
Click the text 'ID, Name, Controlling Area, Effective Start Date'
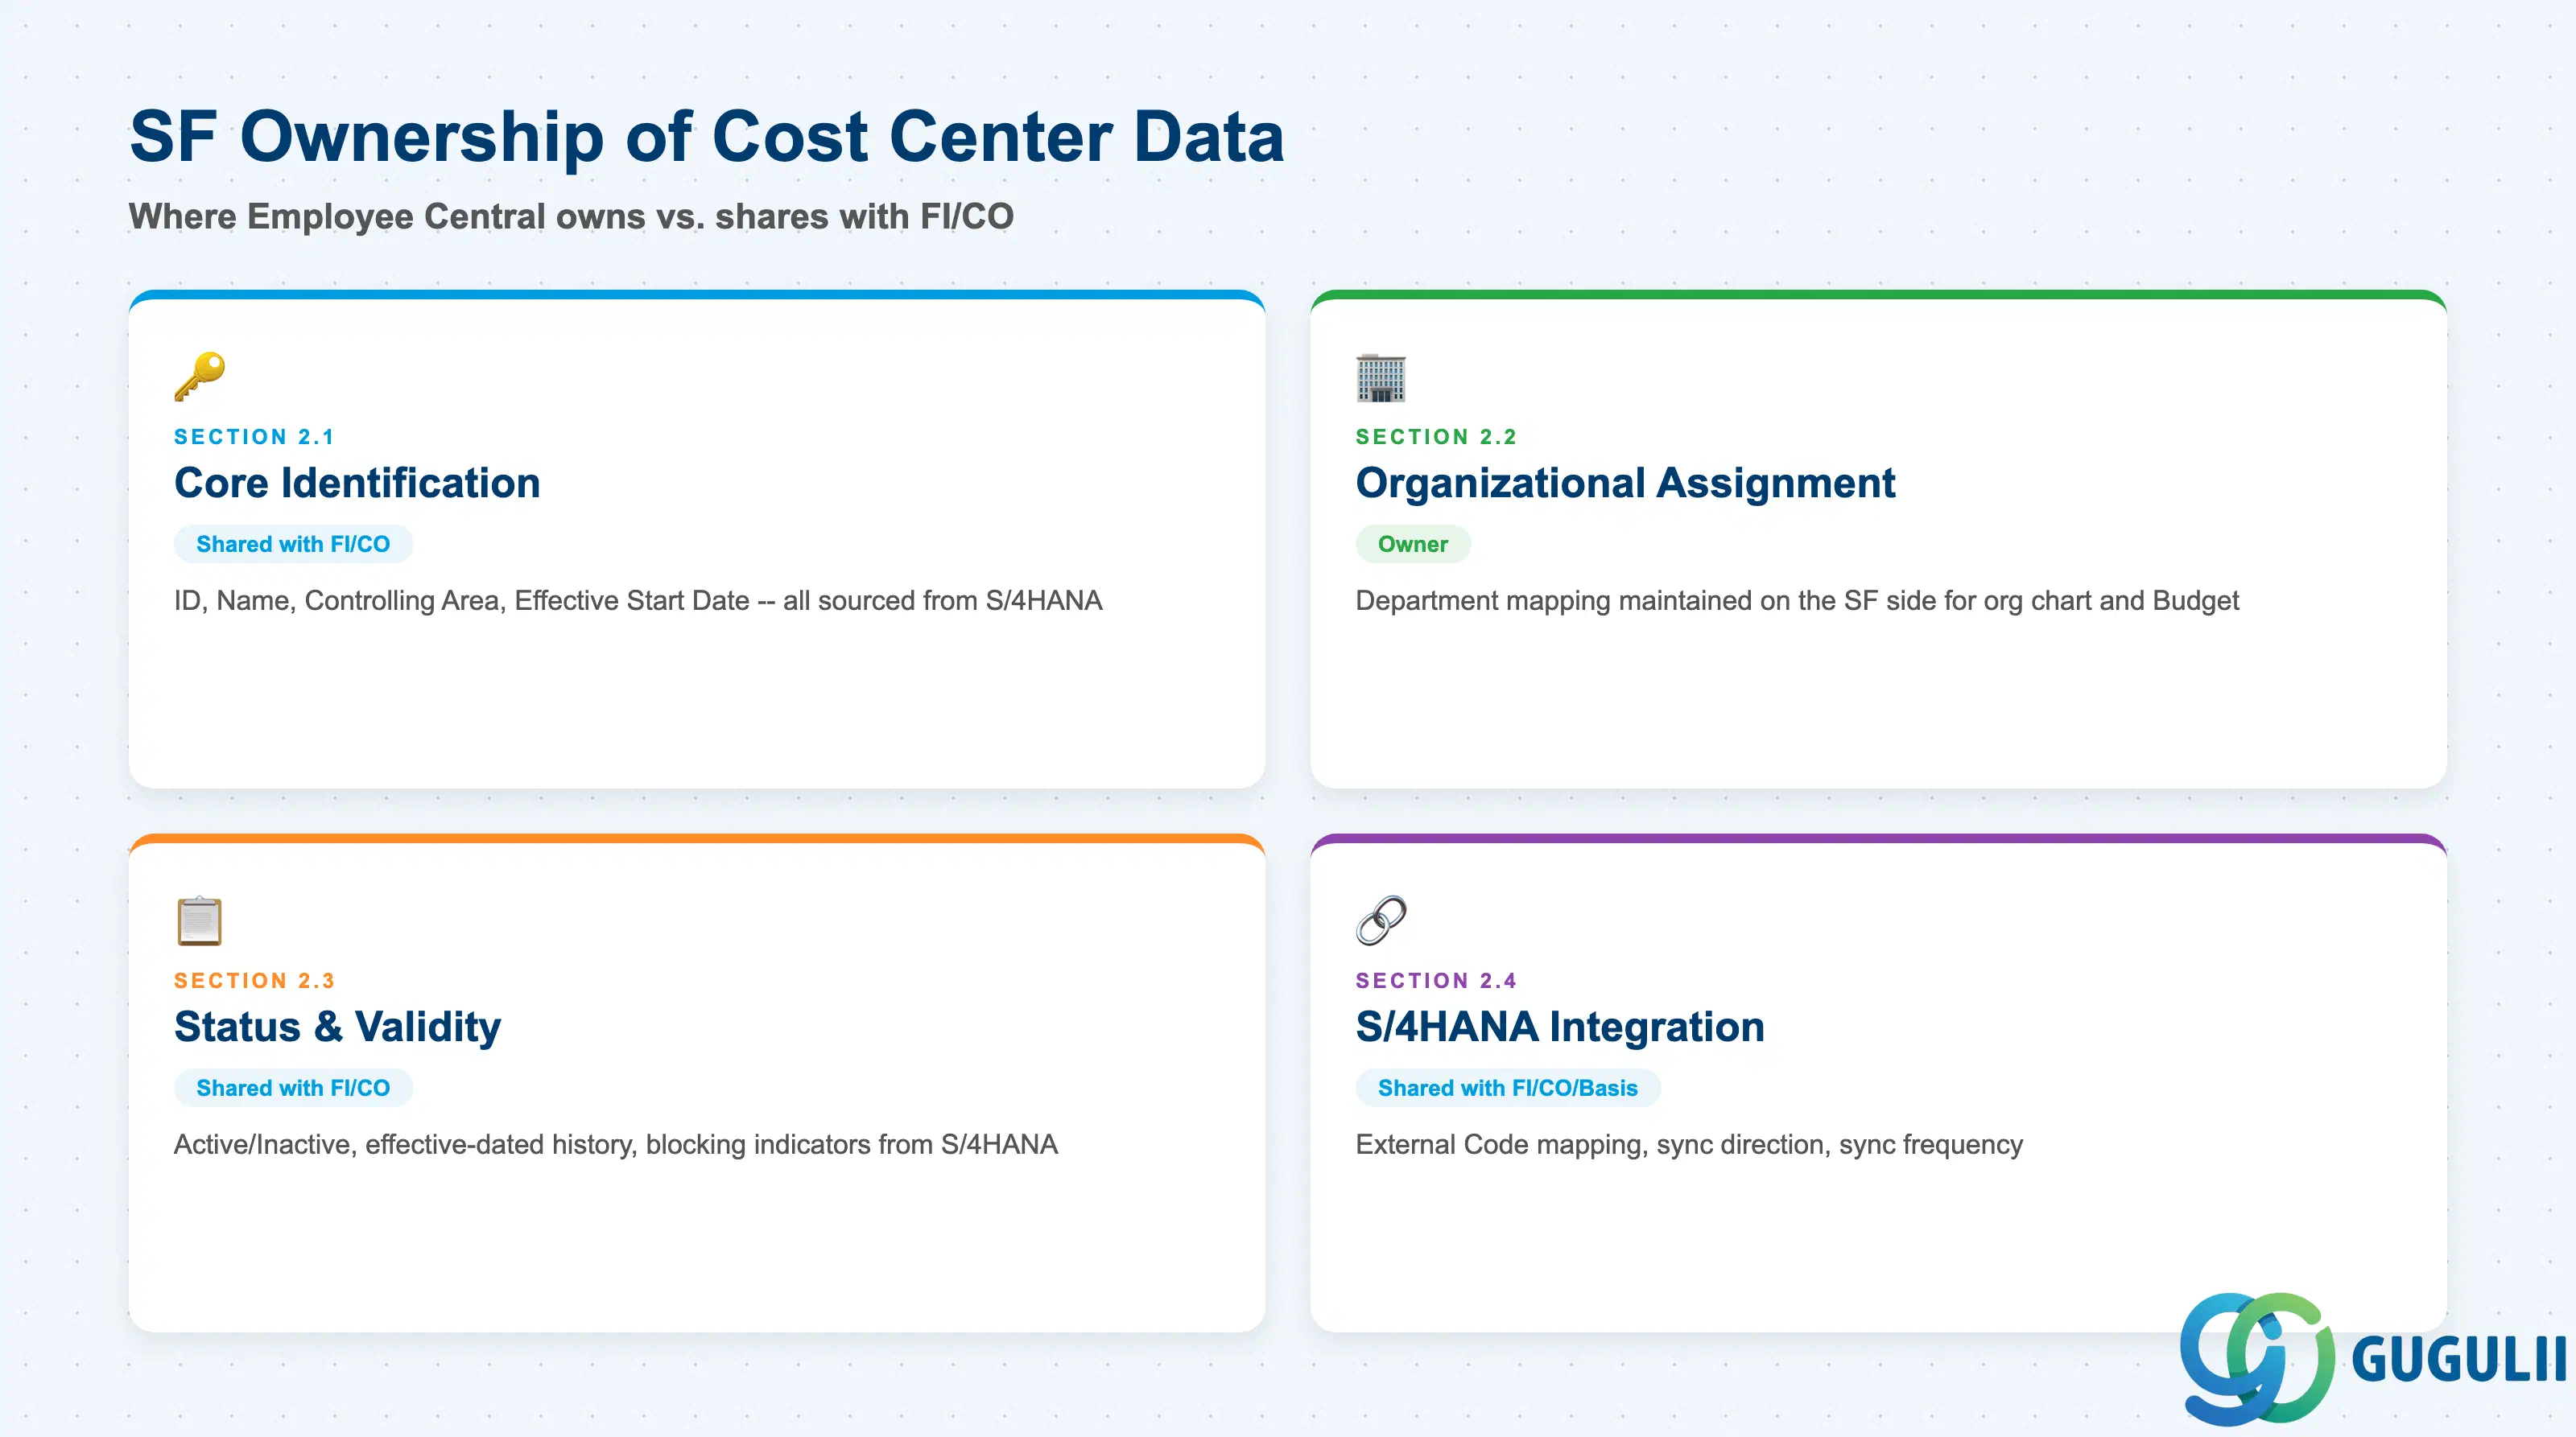pos(462,600)
